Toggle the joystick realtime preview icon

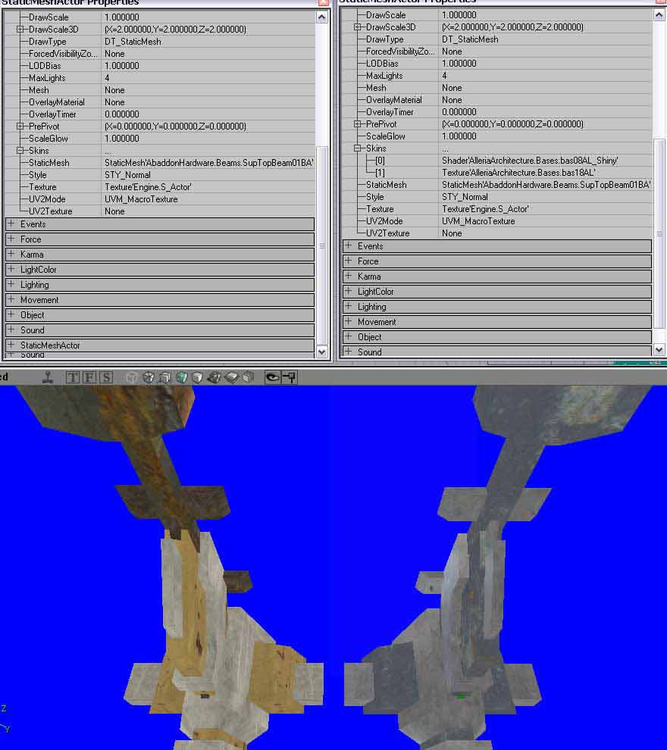(48, 377)
